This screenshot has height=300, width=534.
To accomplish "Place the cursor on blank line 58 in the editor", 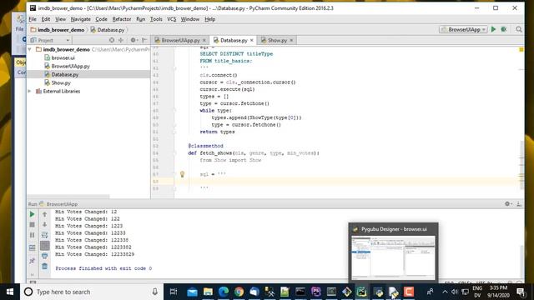I will point(347,182).
